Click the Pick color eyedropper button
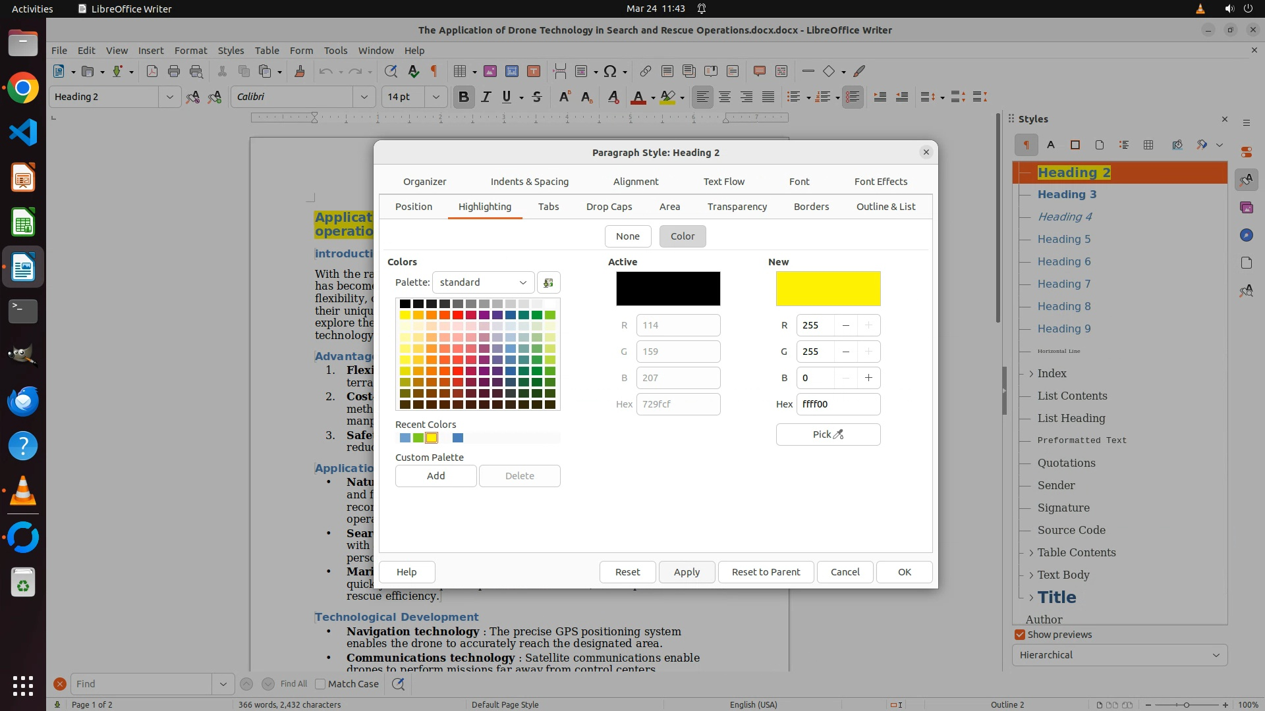The width and height of the screenshot is (1265, 711). point(828,434)
